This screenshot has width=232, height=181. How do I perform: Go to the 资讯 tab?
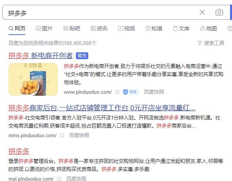click(x=99, y=28)
